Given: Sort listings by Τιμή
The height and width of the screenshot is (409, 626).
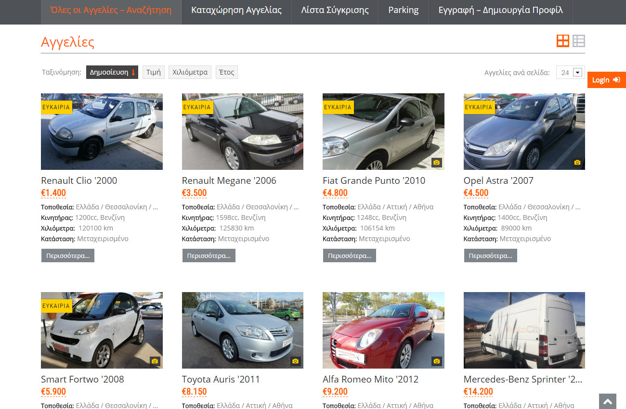Looking at the screenshot, I should (154, 72).
